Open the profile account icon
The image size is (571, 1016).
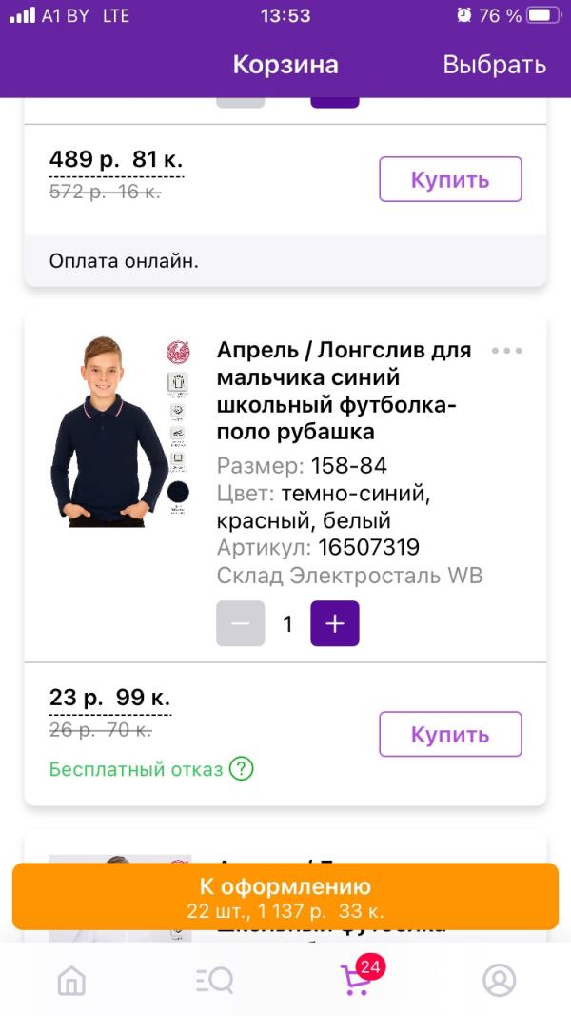[x=499, y=979]
